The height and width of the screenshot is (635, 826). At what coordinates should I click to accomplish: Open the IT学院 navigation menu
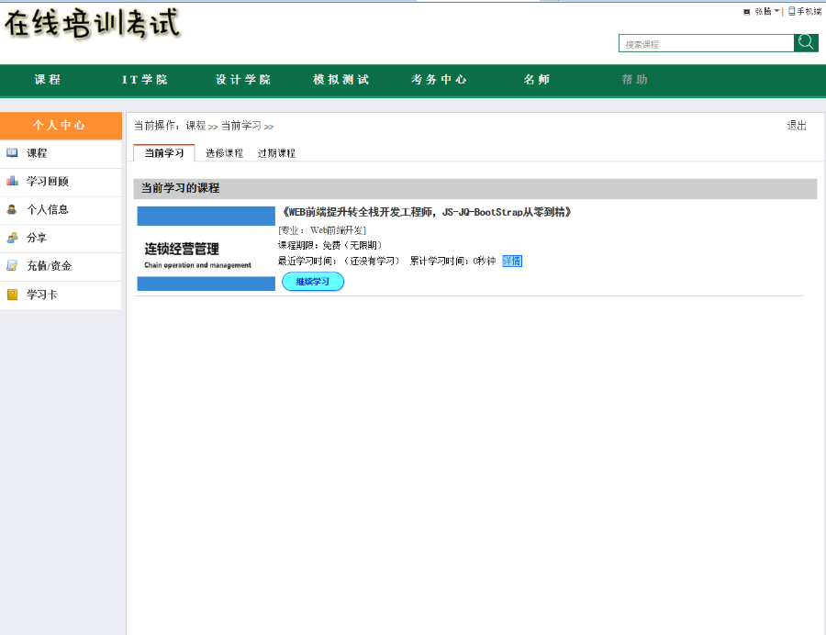coord(145,80)
